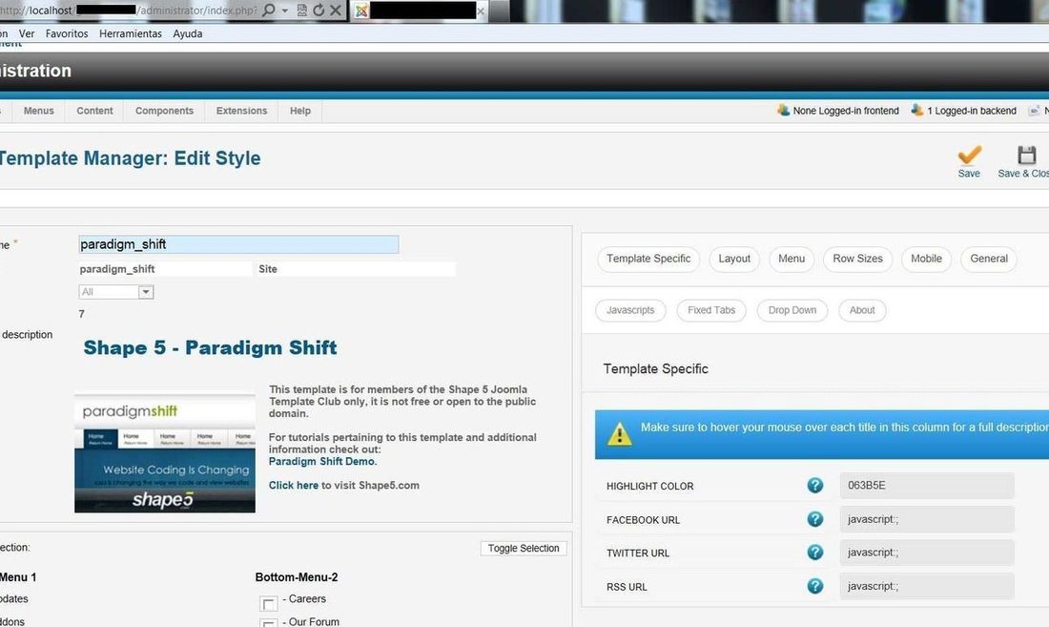Select the Javascripts tab
The width and height of the screenshot is (1049, 627).
630,310
